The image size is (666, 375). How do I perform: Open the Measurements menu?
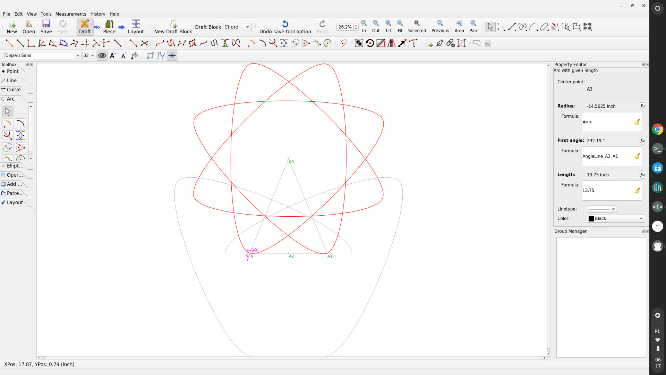click(70, 14)
